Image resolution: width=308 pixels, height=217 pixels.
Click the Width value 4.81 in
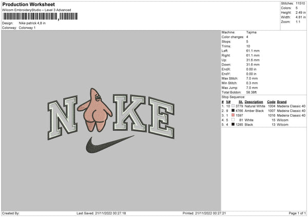tap(300, 17)
